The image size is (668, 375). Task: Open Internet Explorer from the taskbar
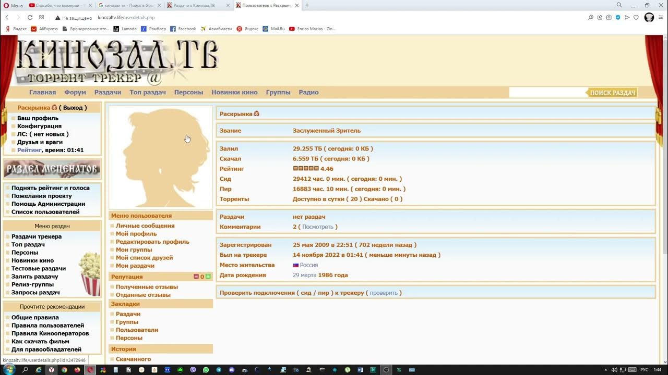(38, 370)
